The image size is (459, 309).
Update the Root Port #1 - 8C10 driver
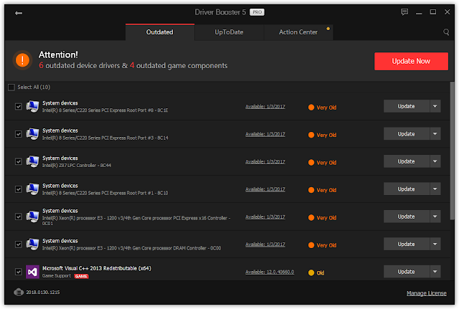(x=407, y=189)
